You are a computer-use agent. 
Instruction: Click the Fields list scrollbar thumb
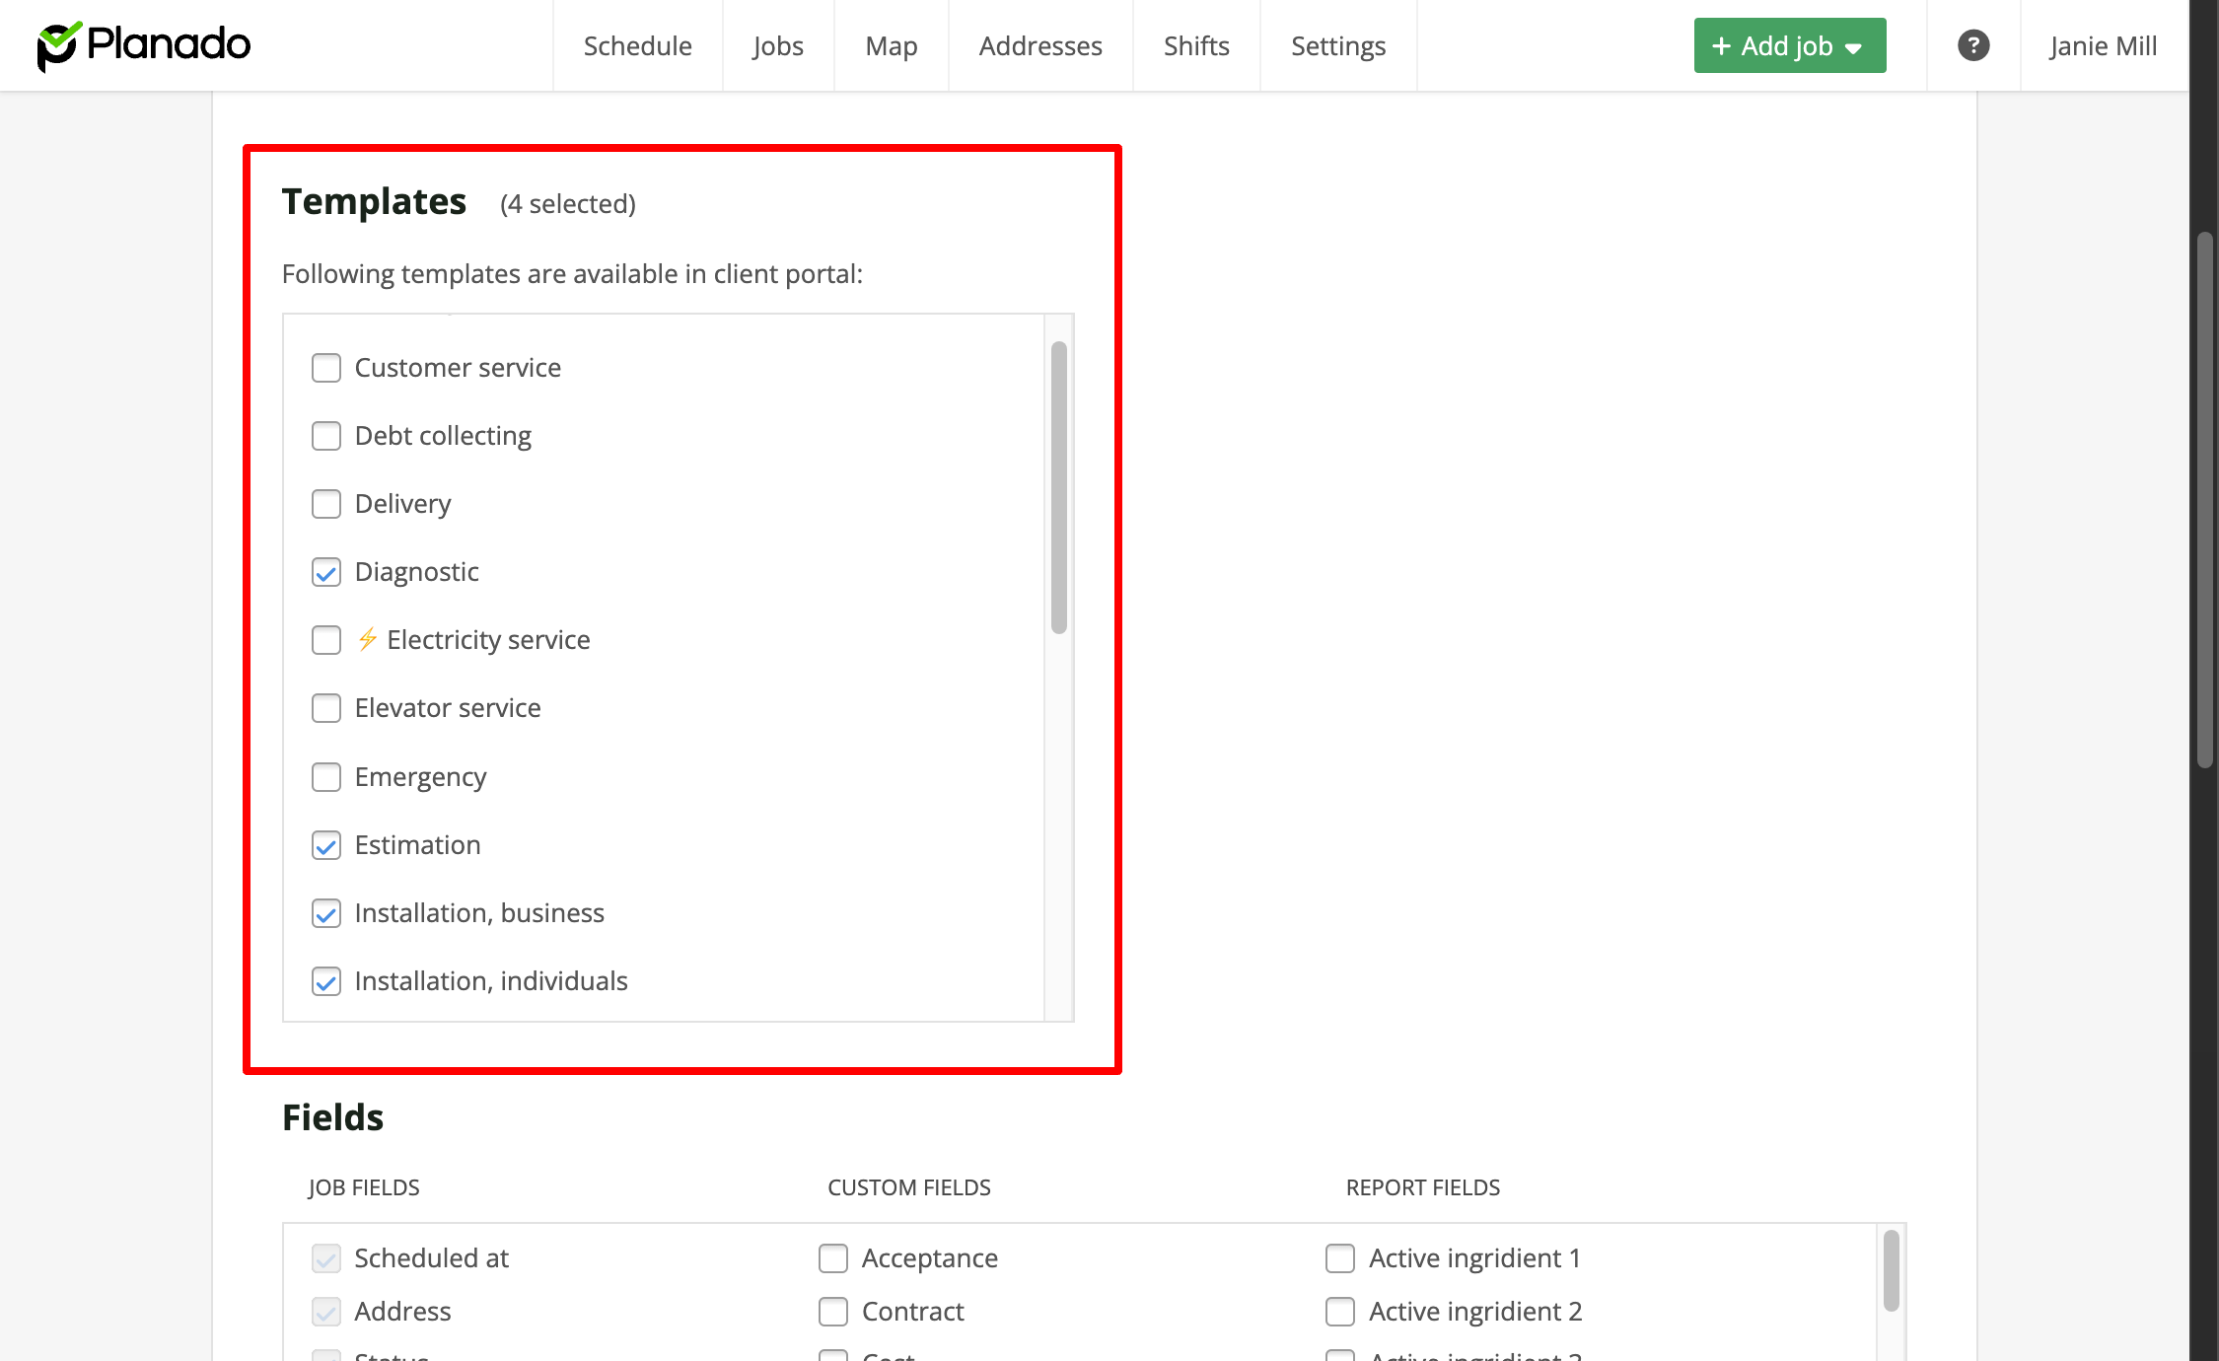coord(1891,1270)
